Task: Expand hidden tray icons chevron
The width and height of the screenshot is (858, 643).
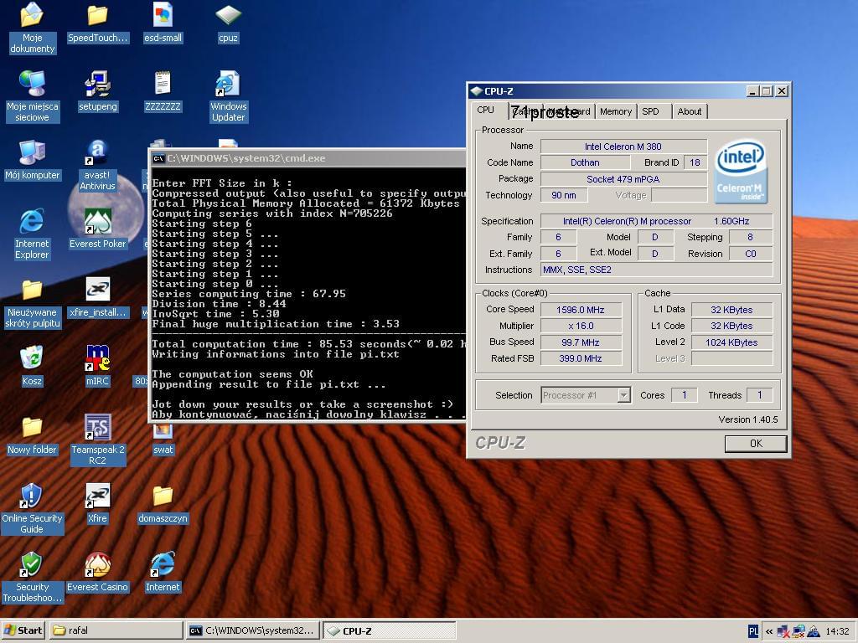Action: [769, 631]
